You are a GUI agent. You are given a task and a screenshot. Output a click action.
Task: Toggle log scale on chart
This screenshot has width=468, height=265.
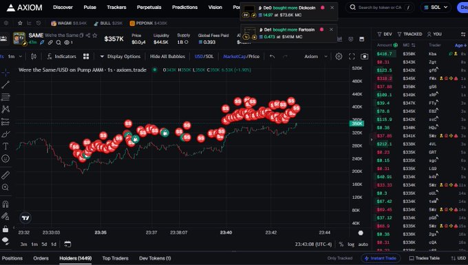pyautogui.click(x=351, y=244)
